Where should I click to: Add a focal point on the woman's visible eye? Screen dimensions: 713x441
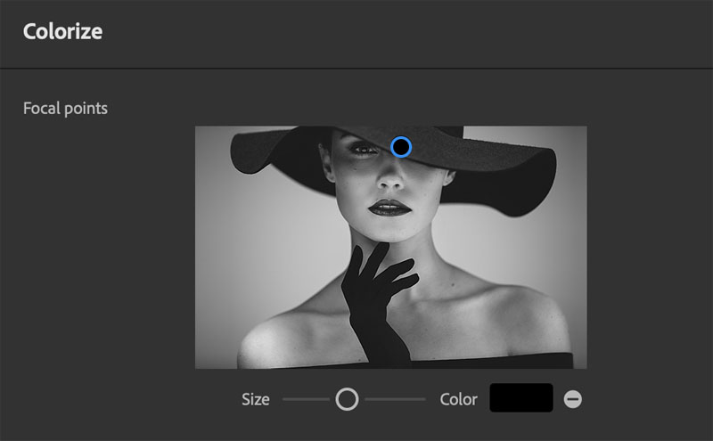point(359,149)
